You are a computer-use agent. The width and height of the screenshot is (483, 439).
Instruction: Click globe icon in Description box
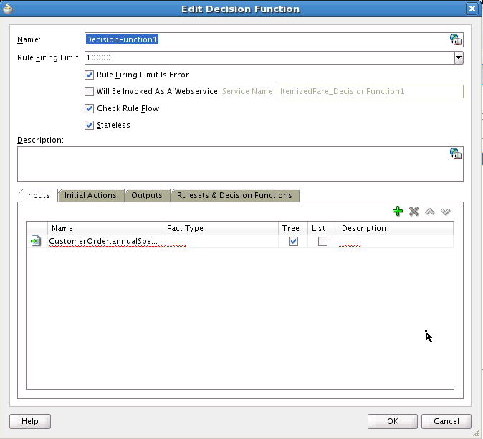click(455, 154)
